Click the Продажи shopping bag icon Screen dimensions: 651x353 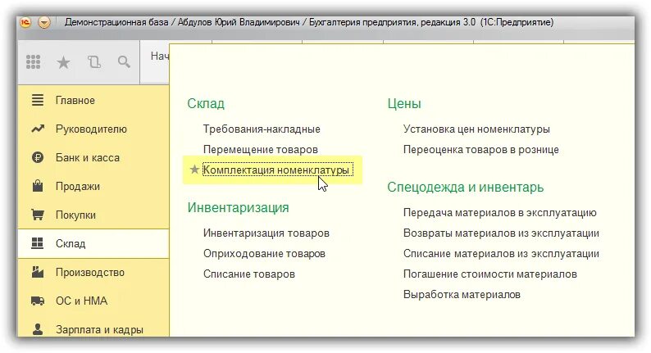(x=38, y=186)
